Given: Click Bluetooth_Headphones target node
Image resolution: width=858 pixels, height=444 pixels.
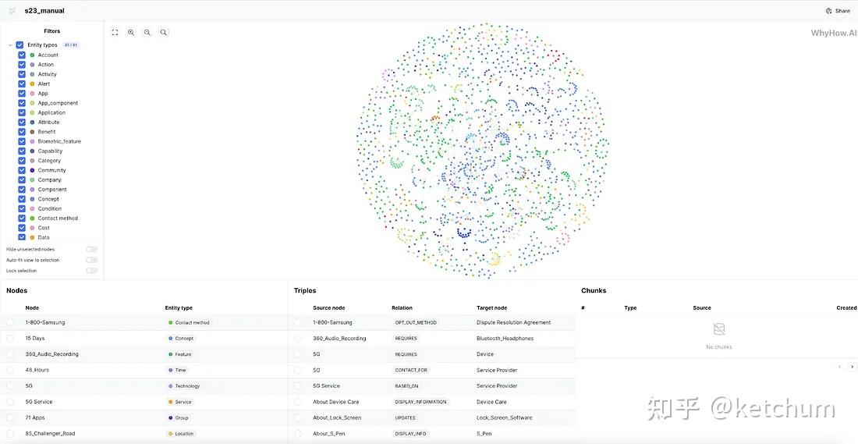Looking at the screenshot, I should 505,339.
